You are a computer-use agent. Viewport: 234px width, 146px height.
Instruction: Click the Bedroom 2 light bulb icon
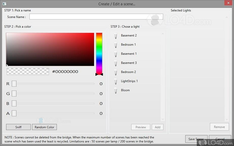point(116,72)
